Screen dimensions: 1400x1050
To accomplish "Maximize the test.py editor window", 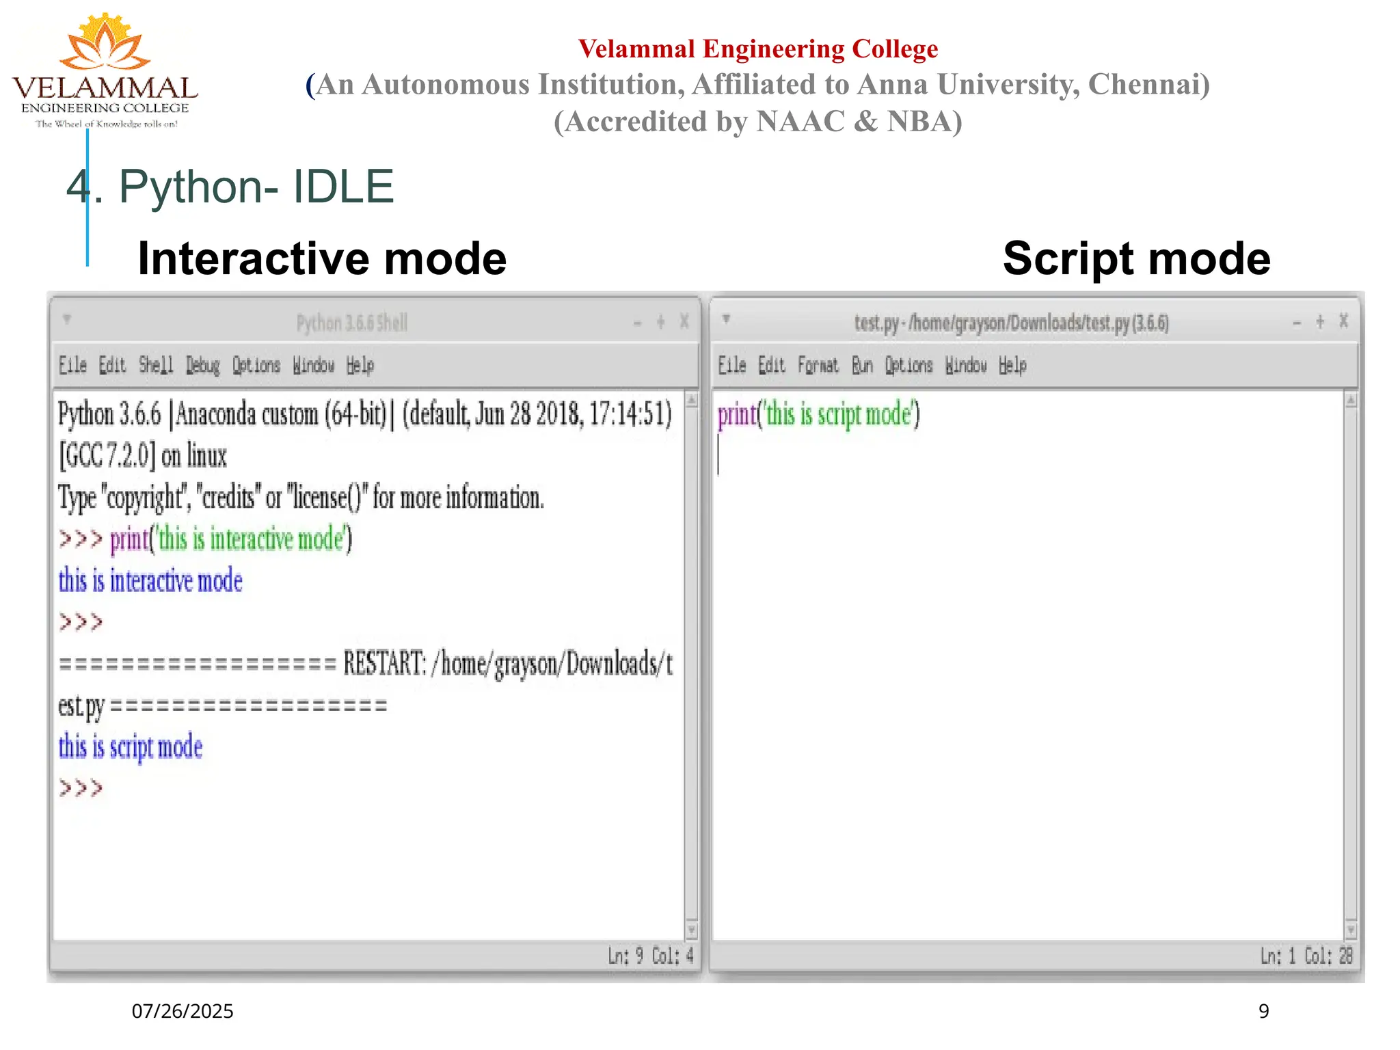I will click(1320, 321).
